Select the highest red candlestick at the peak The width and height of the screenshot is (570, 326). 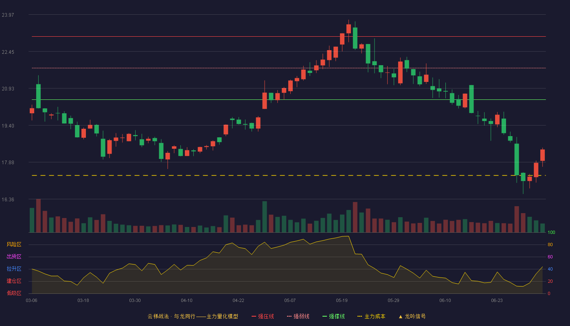point(349,29)
